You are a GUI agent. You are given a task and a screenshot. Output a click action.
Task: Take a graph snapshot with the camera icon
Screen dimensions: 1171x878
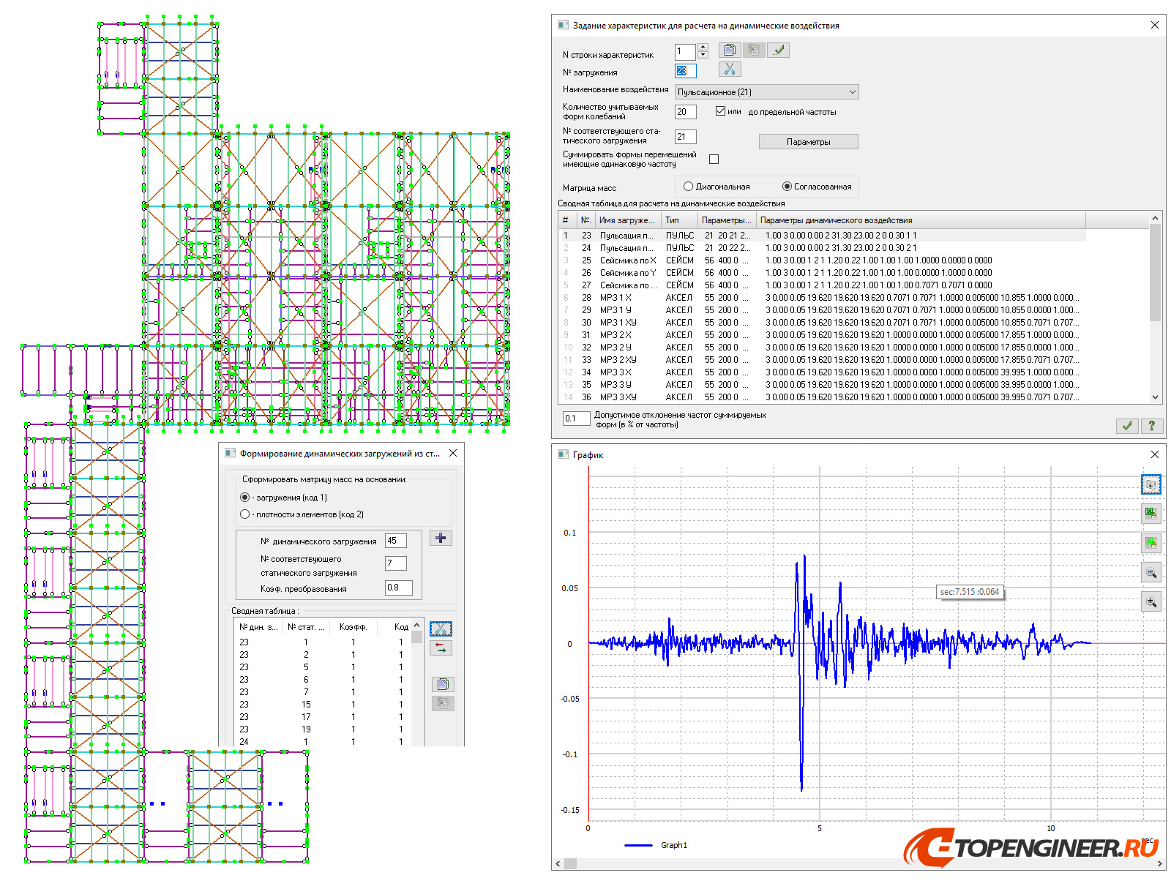tap(1151, 484)
